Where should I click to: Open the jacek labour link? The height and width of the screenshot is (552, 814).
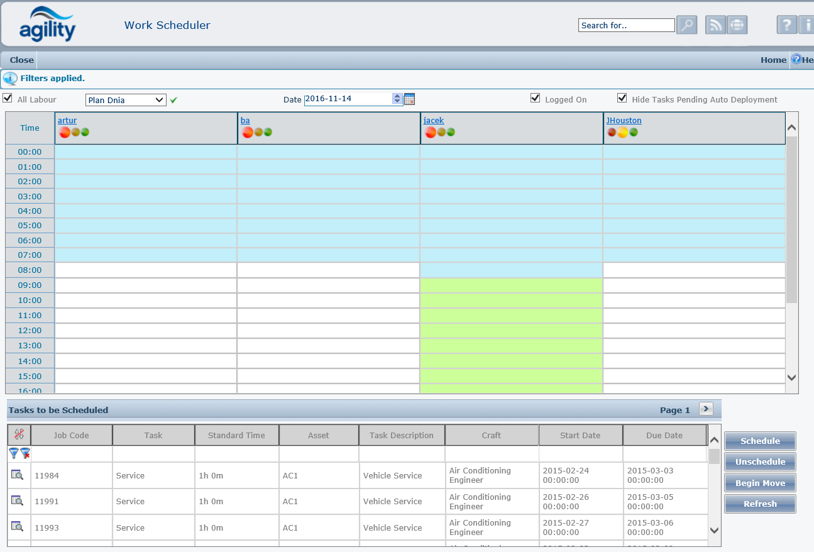(x=434, y=120)
